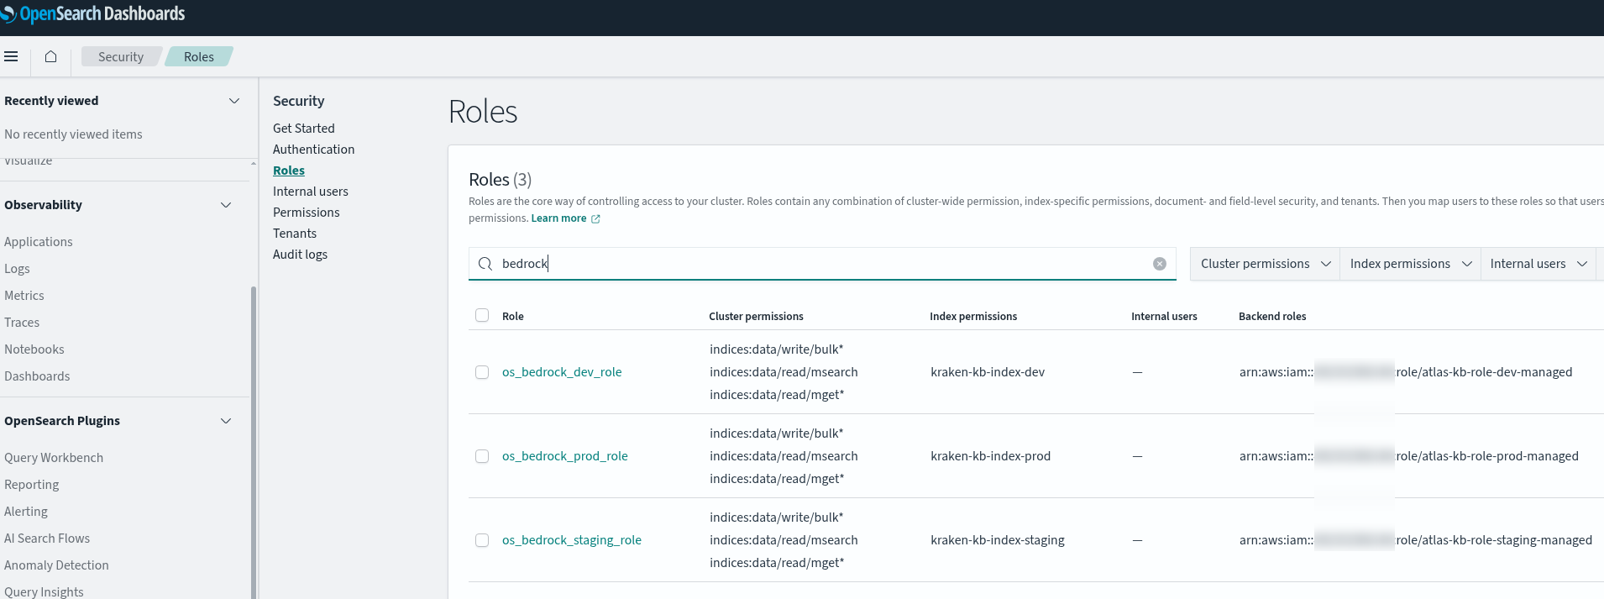Open the os_bedrock_dev_role link
The height and width of the screenshot is (599, 1604).
(x=562, y=372)
